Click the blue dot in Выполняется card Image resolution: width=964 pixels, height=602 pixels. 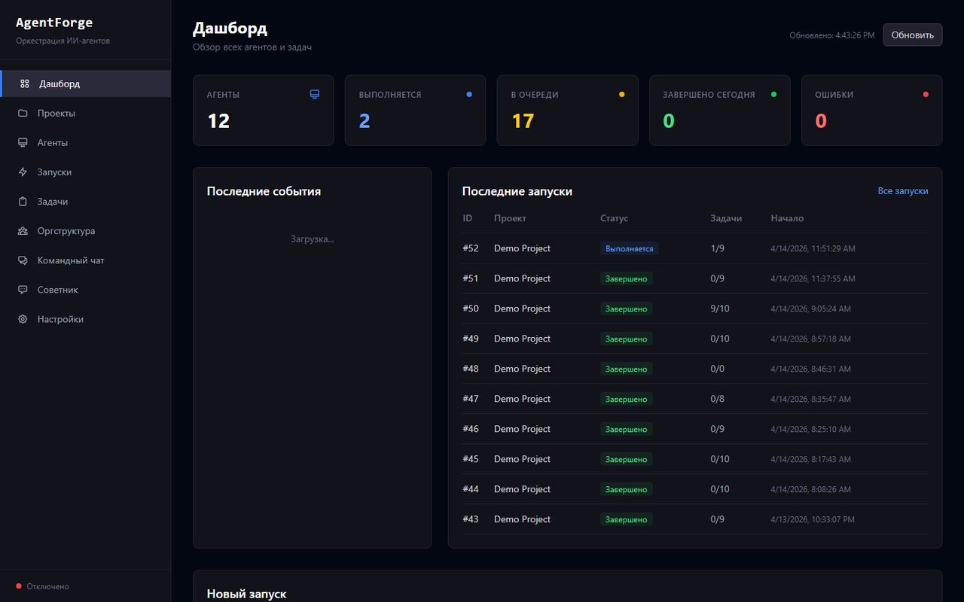coord(469,94)
